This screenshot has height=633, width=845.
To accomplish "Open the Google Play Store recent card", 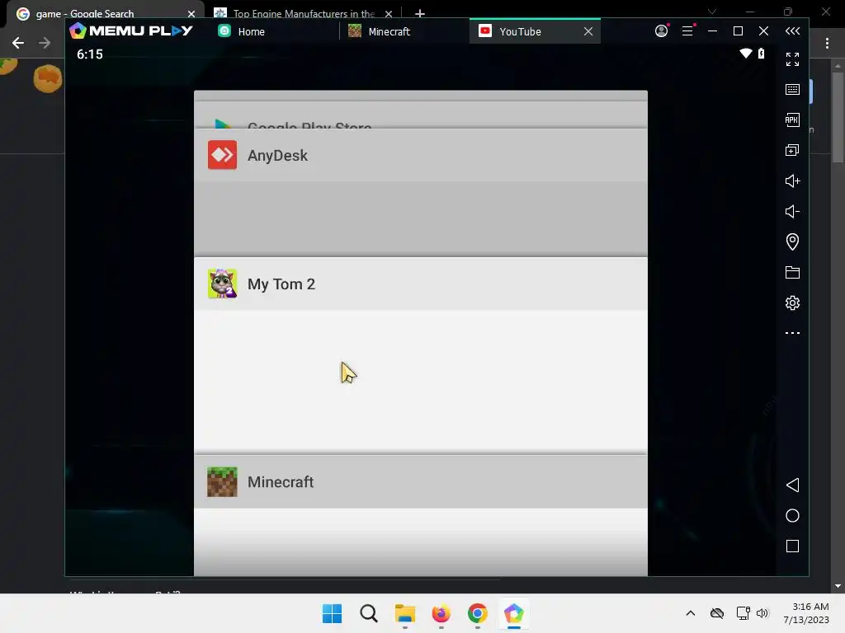I will tap(420, 114).
